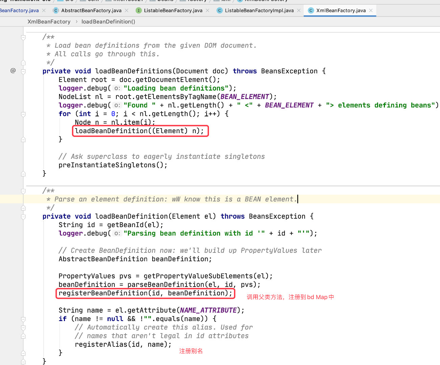Close the AbstractBeanFactory.java tab
The image size is (440, 365).
(126, 10)
